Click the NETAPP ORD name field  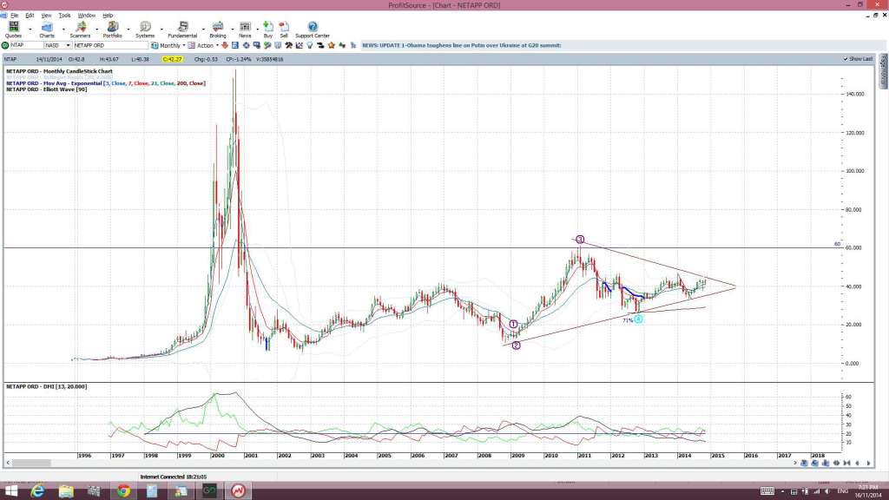tap(110, 45)
